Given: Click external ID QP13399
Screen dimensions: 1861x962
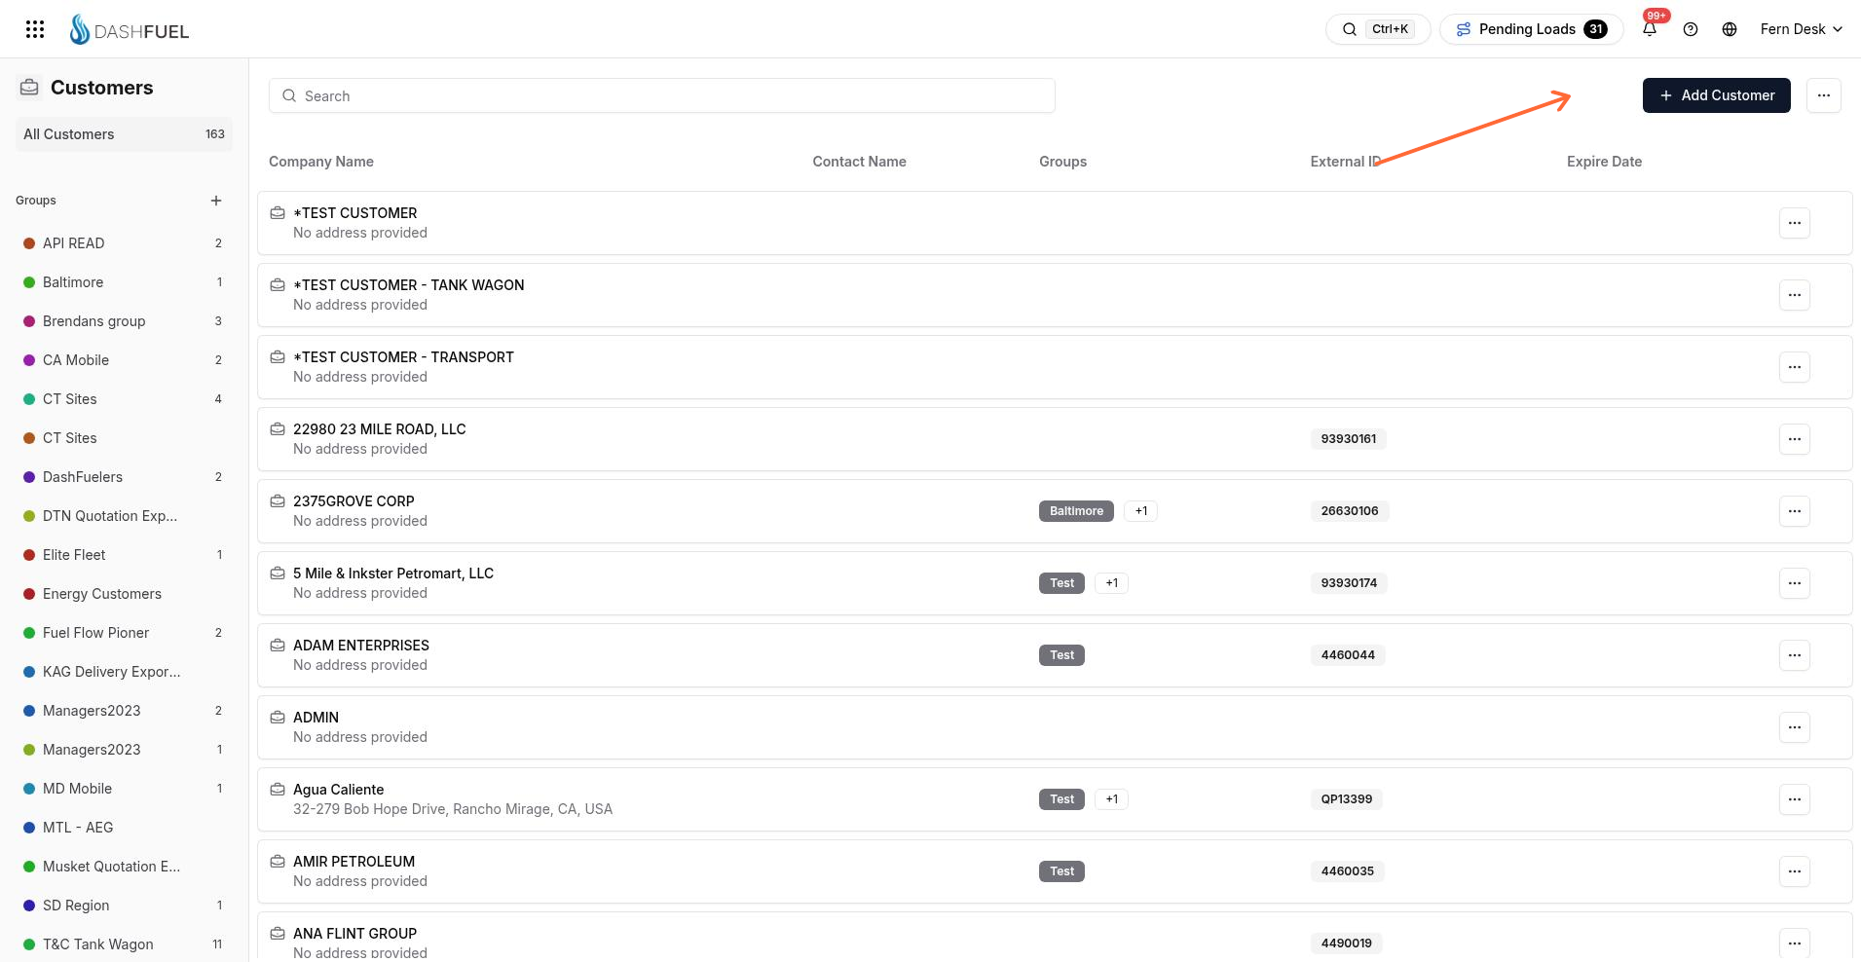Looking at the screenshot, I should click(1347, 799).
